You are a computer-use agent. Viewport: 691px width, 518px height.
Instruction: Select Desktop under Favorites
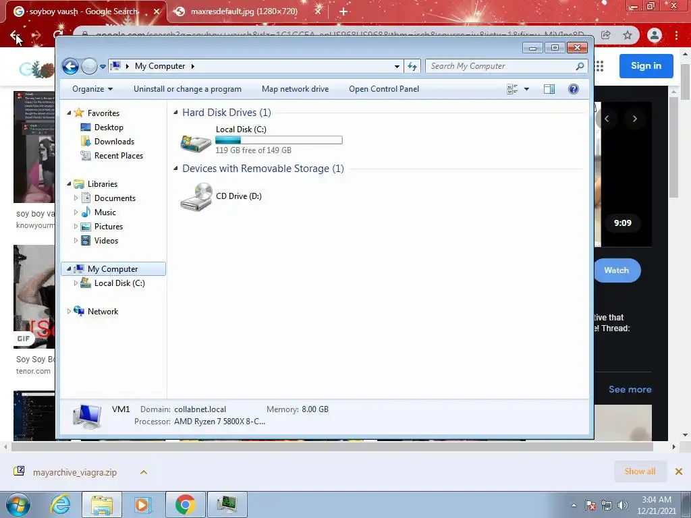click(109, 127)
